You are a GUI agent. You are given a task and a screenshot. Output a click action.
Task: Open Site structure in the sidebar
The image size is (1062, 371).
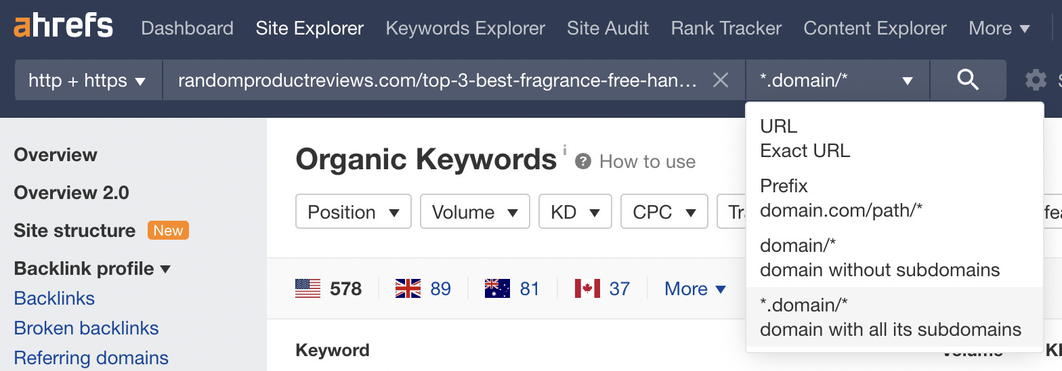(x=75, y=231)
